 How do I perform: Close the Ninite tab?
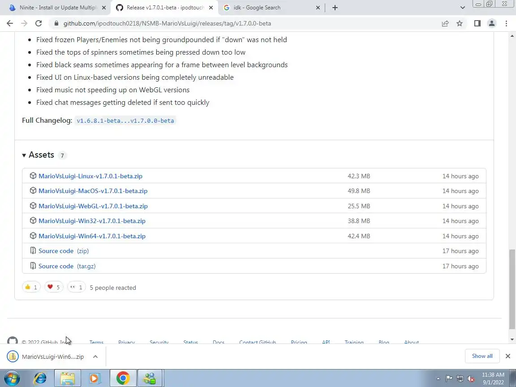tap(104, 8)
